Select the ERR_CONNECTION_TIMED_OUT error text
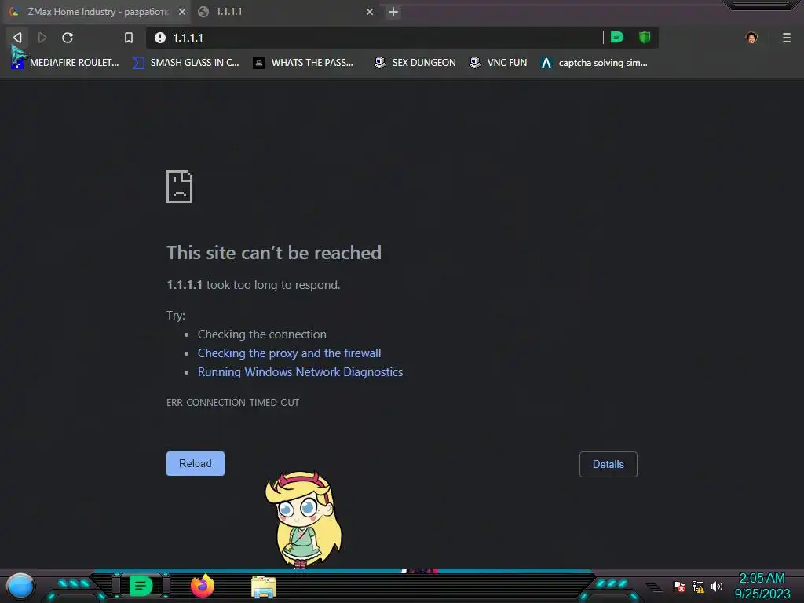 pos(232,403)
